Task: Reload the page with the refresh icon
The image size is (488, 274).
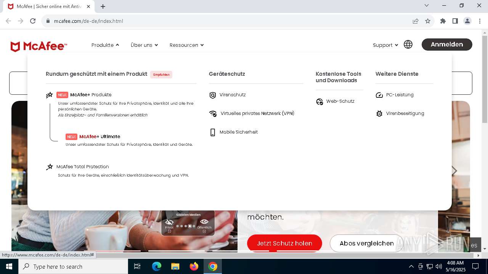Action: pyautogui.click(x=33, y=21)
